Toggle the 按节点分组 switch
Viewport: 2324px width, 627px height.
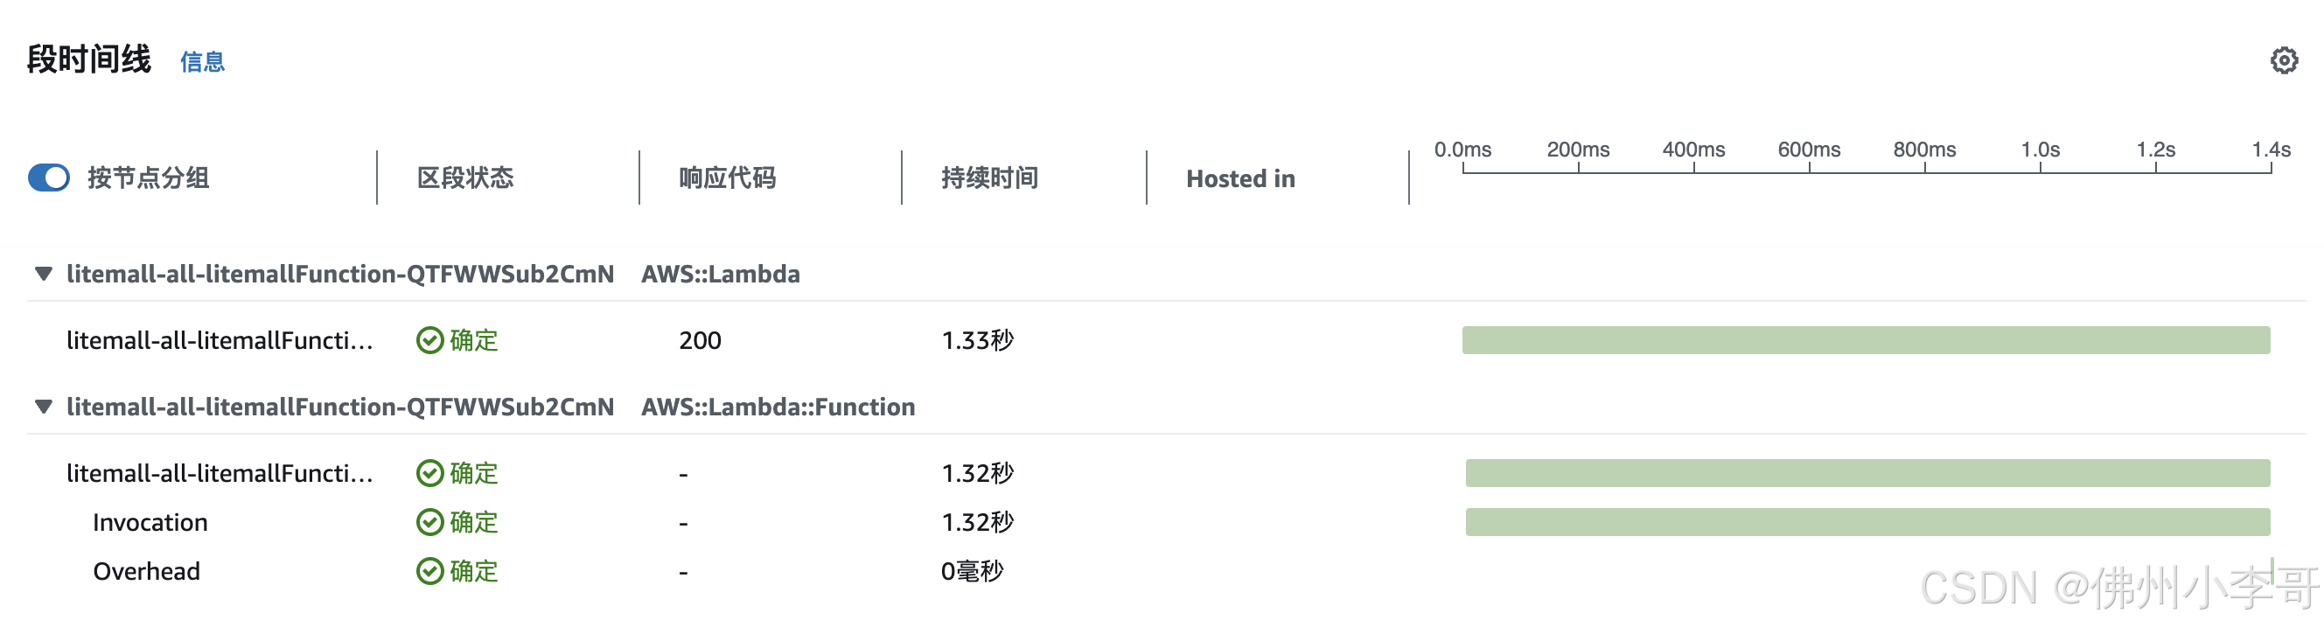tap(49, 178)
